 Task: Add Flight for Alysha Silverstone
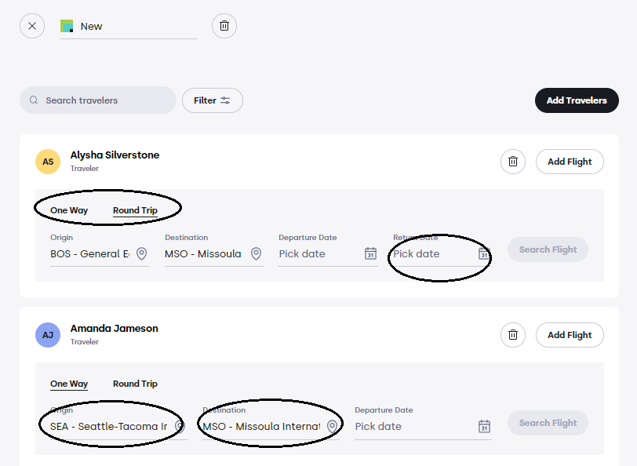click(570, 162)
